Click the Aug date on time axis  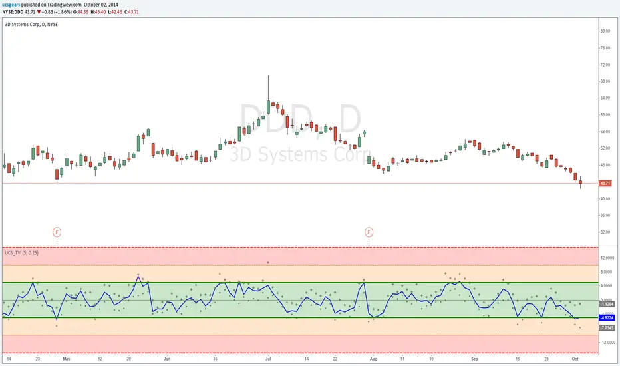click(x=373, y=359)
